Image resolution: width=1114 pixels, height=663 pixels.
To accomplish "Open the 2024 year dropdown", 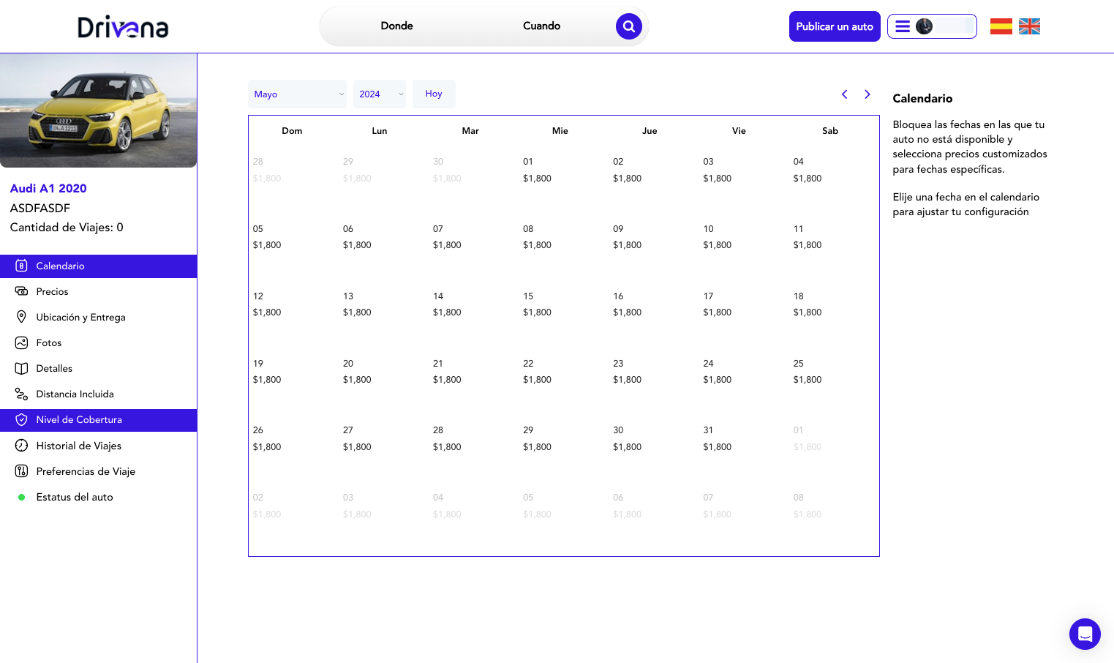I will [380, 94].
